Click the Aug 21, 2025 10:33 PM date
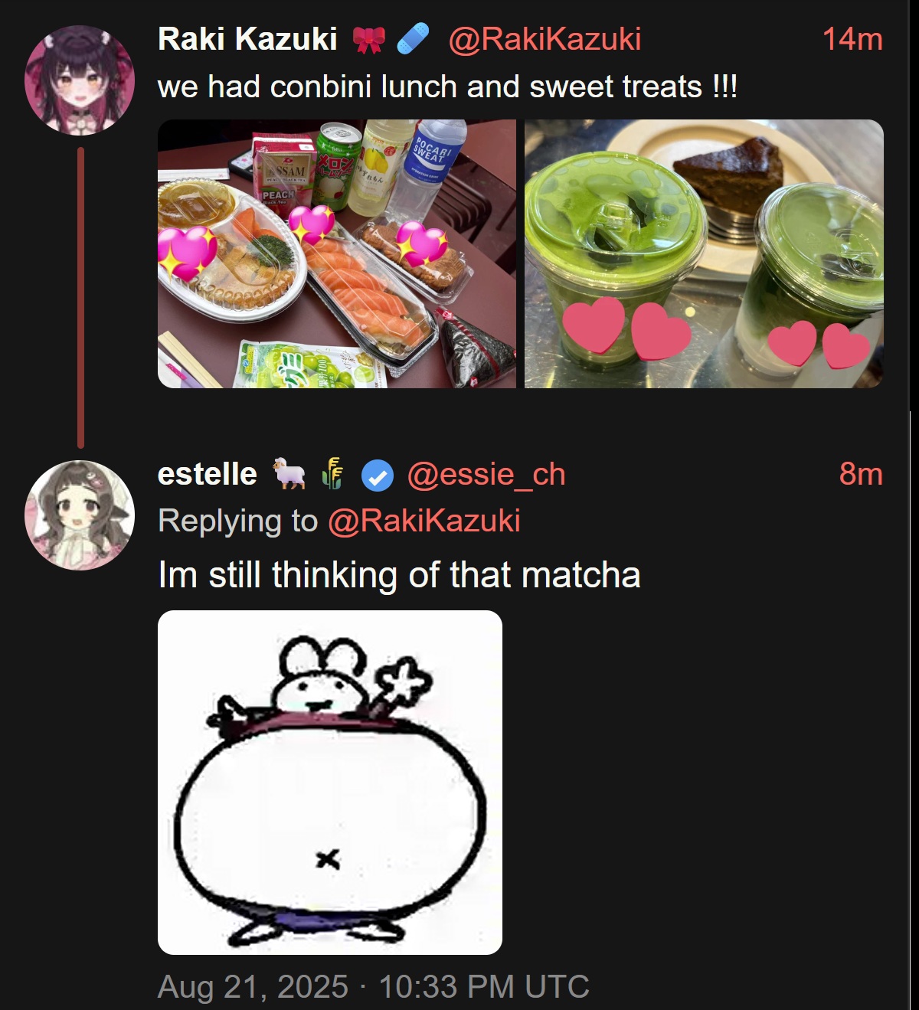The width and height of the screenshot is (919, 1010). coord(374,986)
